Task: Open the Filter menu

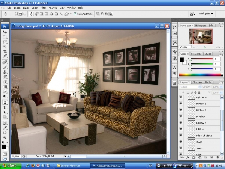Action: (x=43, y=8)
